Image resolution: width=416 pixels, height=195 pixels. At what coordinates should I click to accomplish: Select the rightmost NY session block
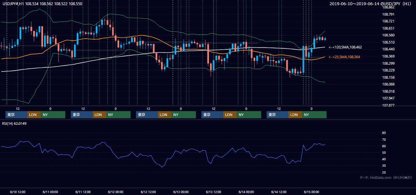[x=314, y=115]
